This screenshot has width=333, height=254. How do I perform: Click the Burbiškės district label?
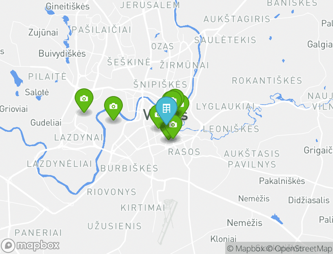(129, 168)
